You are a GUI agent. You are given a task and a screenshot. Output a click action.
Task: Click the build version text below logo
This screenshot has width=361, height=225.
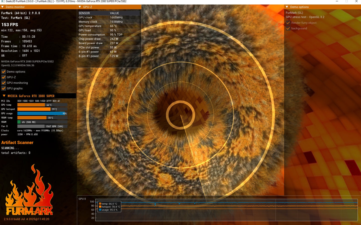(26, 219)
